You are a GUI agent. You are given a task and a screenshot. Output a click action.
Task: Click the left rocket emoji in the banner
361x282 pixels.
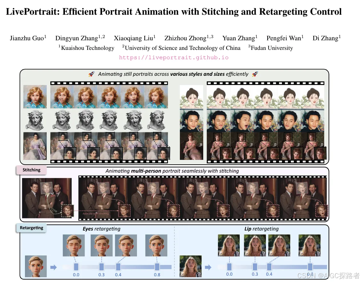pos(91,74)
